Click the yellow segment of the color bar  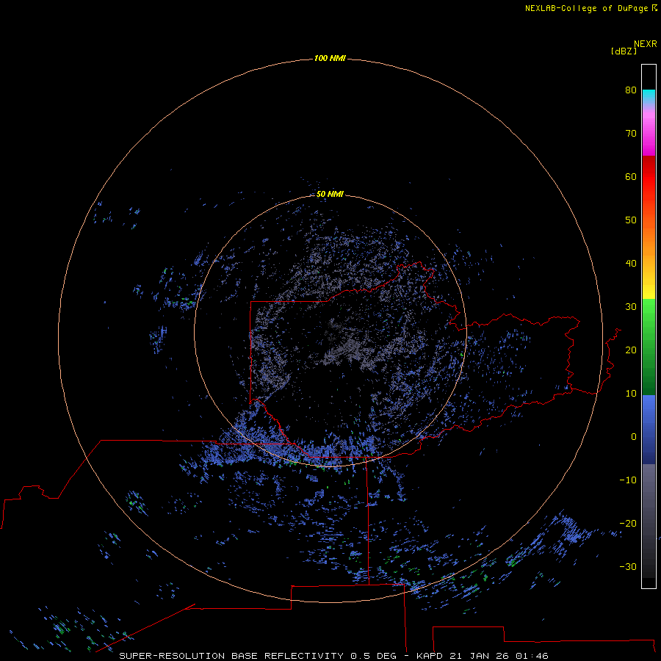[x=649, y=290]
